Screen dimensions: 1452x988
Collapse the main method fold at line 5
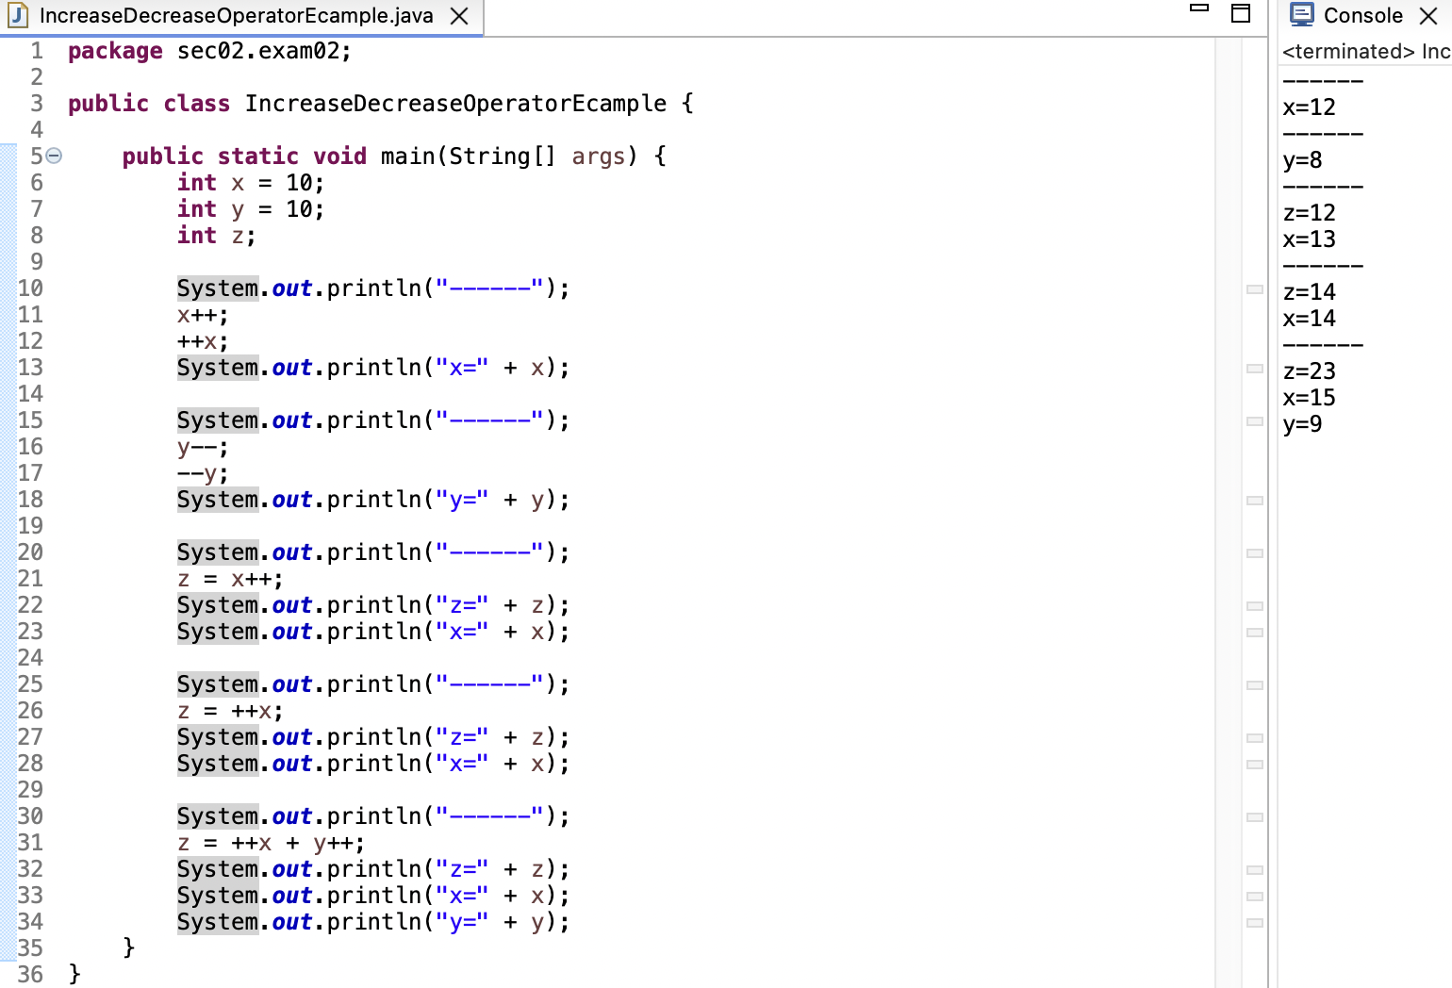pyautogui.click(x=55, y=156)
